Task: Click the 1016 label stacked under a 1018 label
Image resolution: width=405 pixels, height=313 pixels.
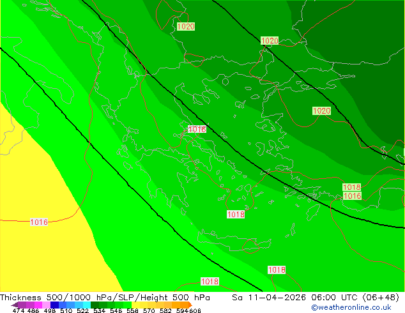Action: 353,195
